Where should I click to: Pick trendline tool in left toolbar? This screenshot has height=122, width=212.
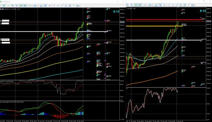(x=62, y=6)
